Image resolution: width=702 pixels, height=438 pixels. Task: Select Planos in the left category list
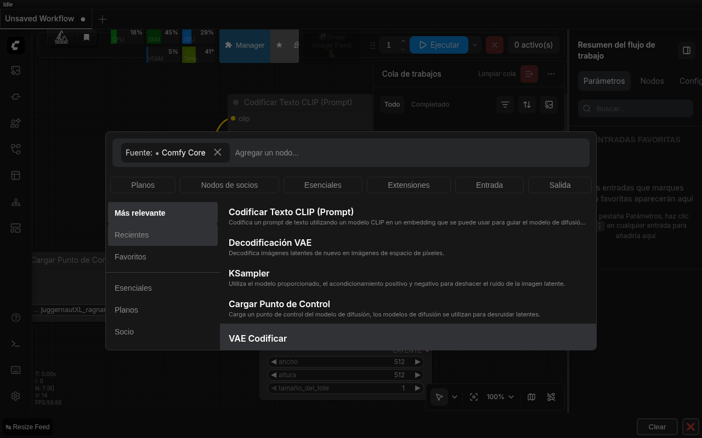(x=163, y=310)
